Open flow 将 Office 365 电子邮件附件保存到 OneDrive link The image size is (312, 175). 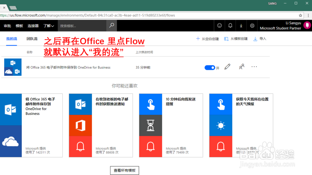(x=68, y=67)
